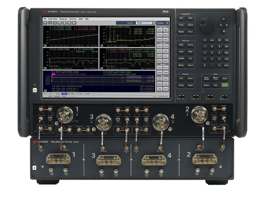Push the front-panel Avg BW key
Viewport: 262px width, 197px height.
click(181, 59)
